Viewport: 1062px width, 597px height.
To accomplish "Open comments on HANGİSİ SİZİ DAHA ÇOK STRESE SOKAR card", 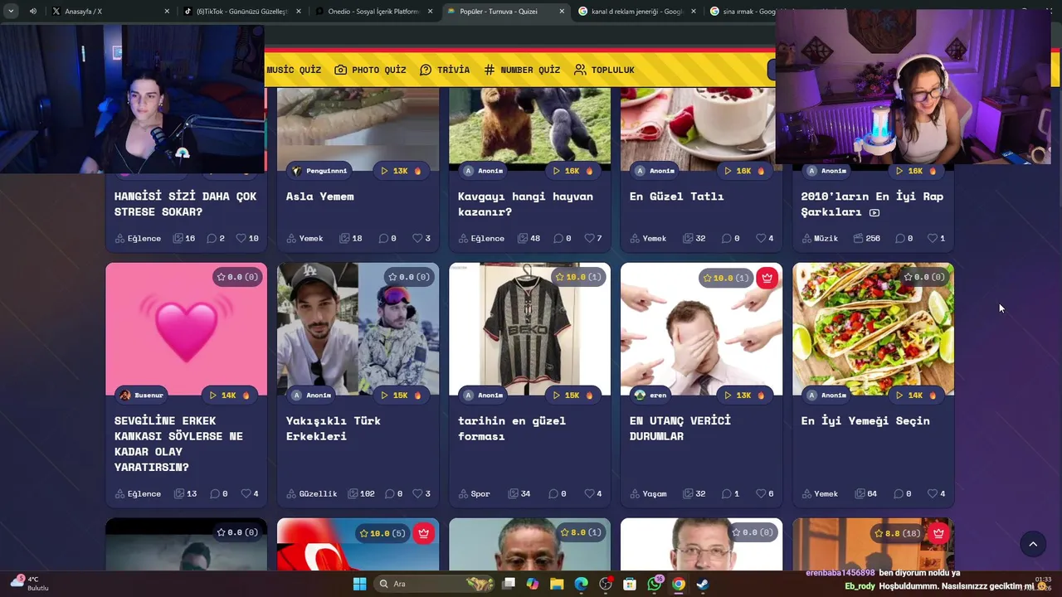I will click(216, 238).
